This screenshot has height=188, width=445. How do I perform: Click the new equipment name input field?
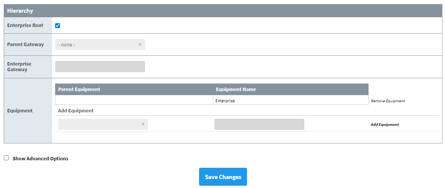259,124
